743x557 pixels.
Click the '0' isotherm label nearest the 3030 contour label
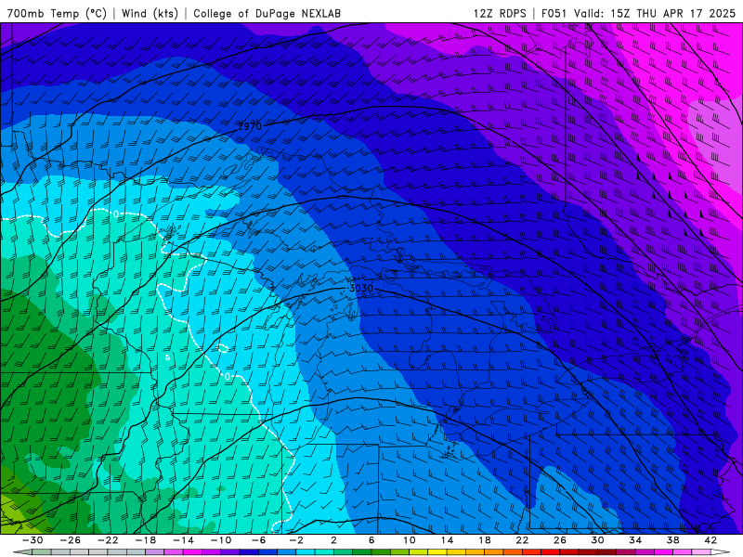pos(228,377)
